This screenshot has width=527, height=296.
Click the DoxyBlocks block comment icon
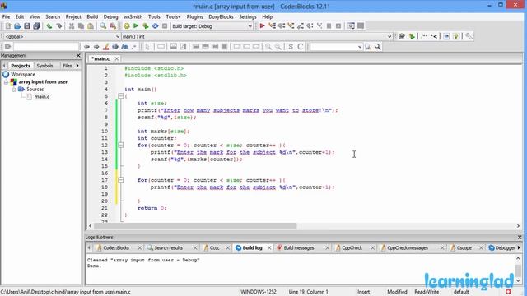click(424, 36)
